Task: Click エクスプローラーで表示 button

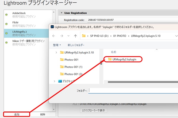Action: (93, 110)
